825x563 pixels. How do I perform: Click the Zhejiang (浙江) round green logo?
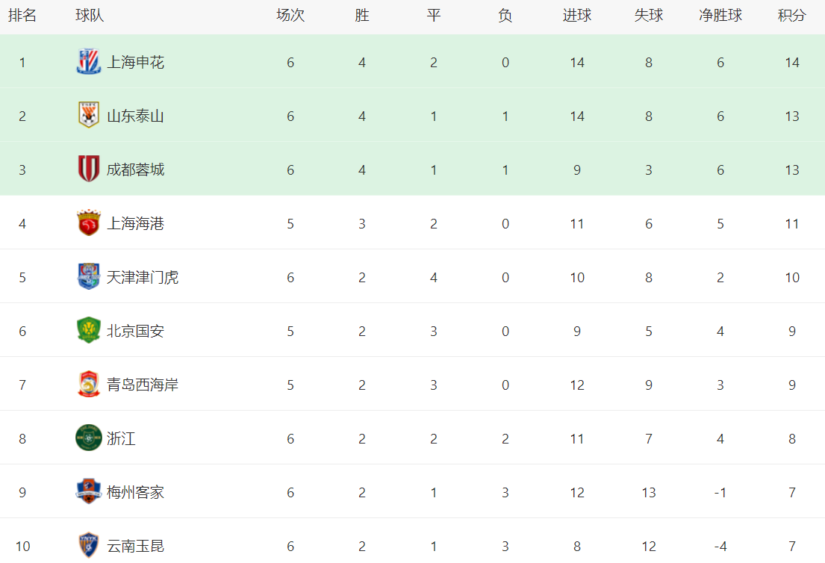tap(89, 438)
